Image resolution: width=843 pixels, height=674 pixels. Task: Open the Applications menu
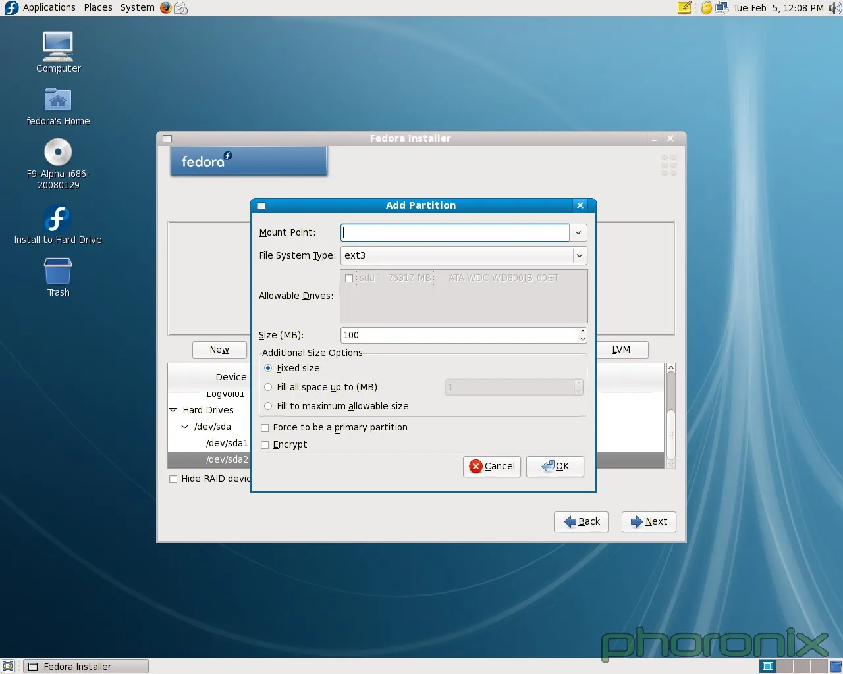[49, 8]
